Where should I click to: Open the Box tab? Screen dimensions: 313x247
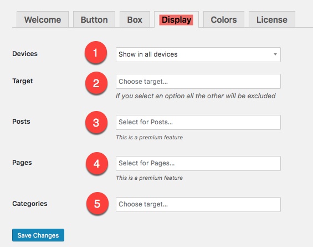(135, 19)
